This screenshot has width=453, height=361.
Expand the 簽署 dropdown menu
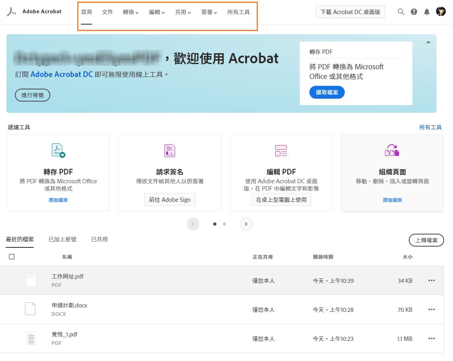pos(209,12)
